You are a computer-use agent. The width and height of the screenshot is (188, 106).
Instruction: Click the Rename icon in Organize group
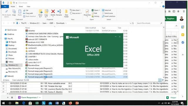click(59, 11)
